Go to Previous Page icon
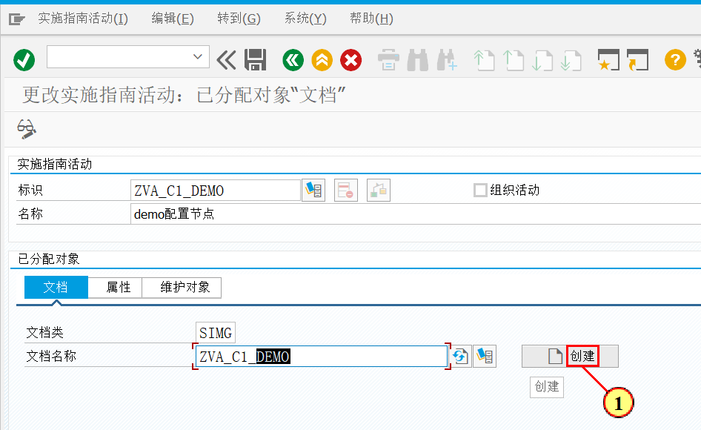701x430 pixels. tap(514, 60)
